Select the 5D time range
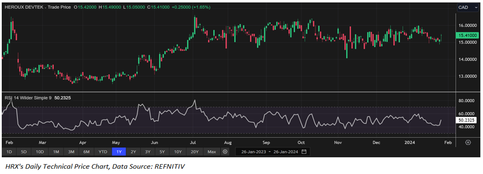483x174 pixels. tap(24, 152)
